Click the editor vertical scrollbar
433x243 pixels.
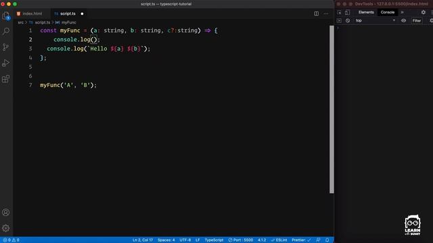pos(332,109)
